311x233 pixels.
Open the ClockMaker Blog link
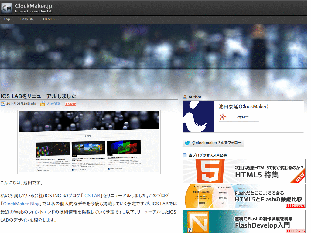point(22,204)
